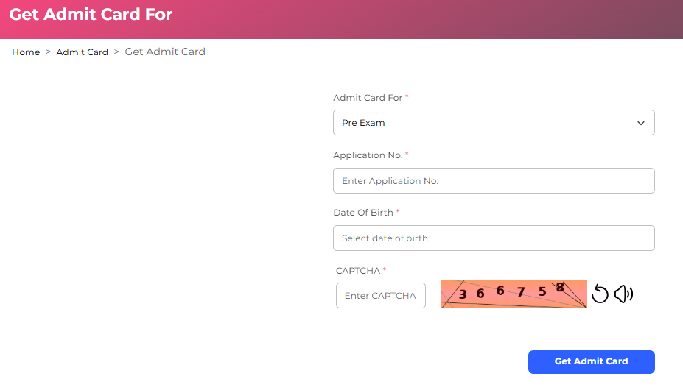The height and width of the screenshot is (390, 683).
Task: Focus the Enter Application No. field
Action: click(494, 181)
